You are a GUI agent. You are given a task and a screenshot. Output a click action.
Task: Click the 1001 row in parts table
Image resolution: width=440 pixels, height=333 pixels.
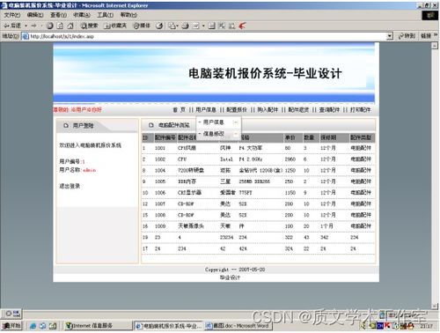click(258, 148)
